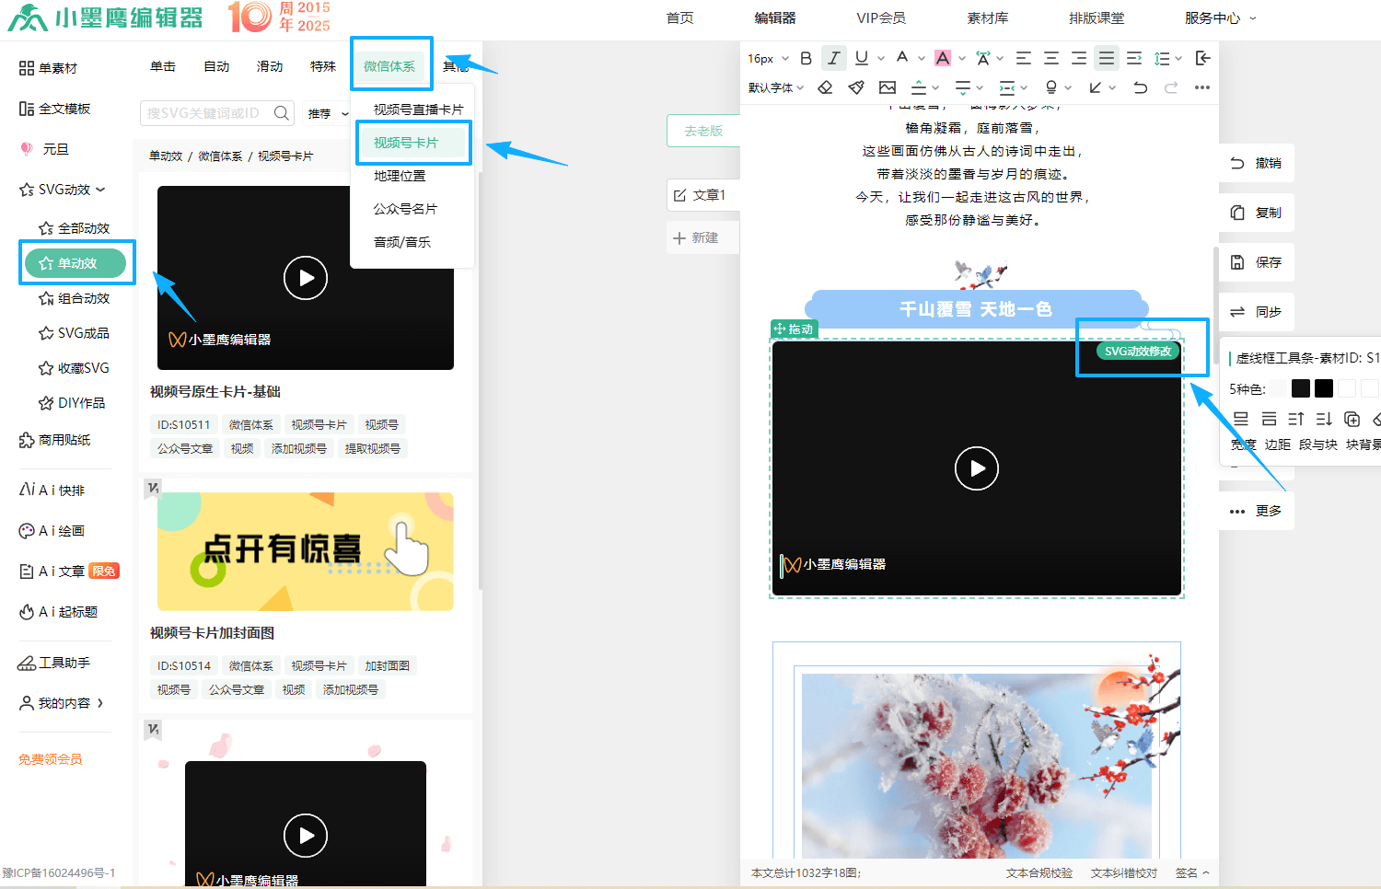
Task: Open the 素材库 menu item
Action: click(x=987, y=17)
